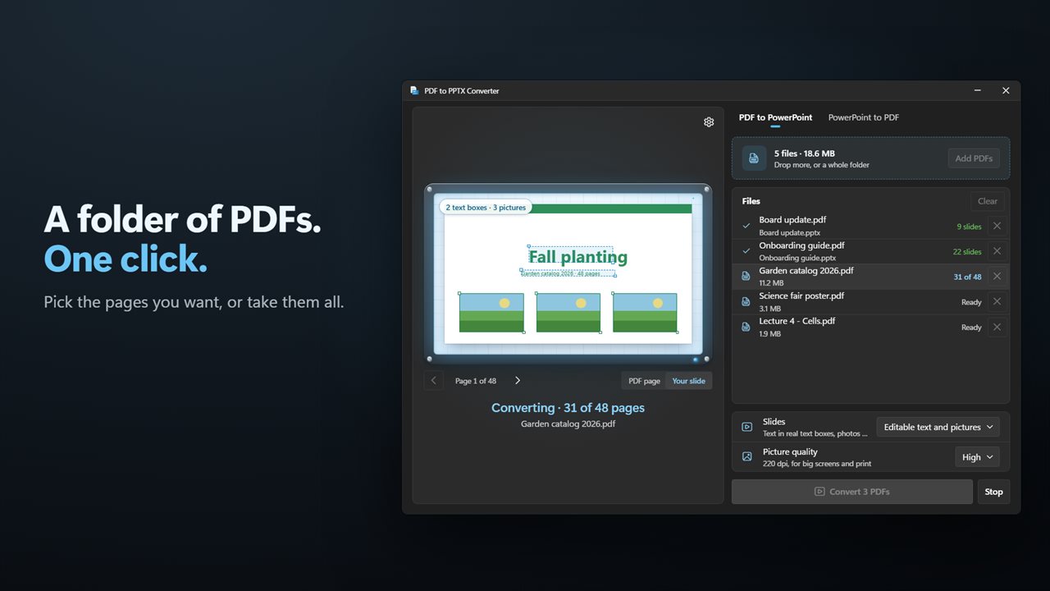
Task: Click the Ready status for Science fair poster
Action: coord(971,303)
